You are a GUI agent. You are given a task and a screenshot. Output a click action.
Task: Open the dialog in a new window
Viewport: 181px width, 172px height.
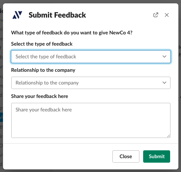click(x=156, y=15)
